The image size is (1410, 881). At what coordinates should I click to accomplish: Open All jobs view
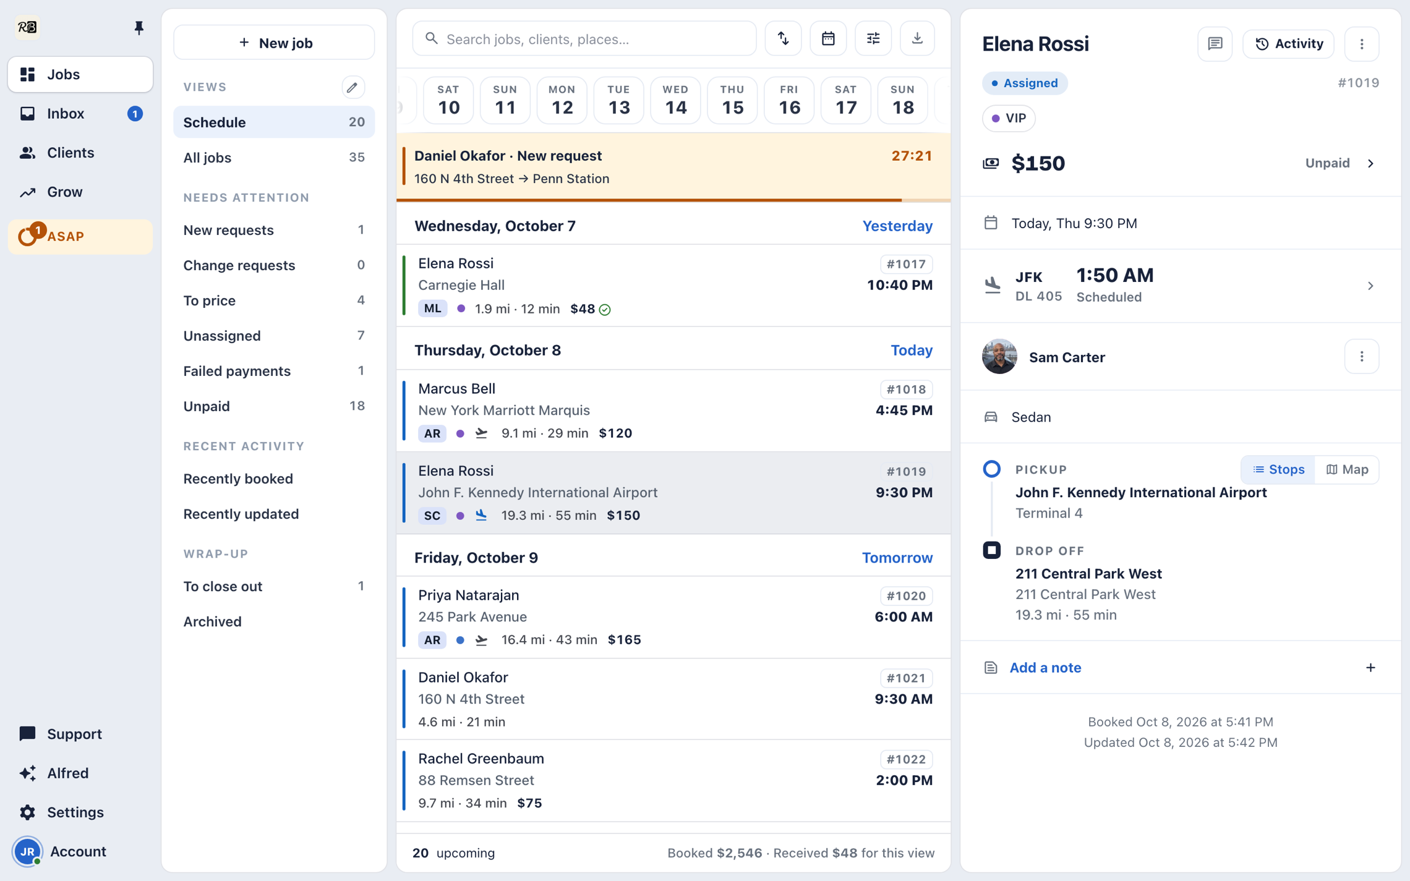tap(274, 158)
